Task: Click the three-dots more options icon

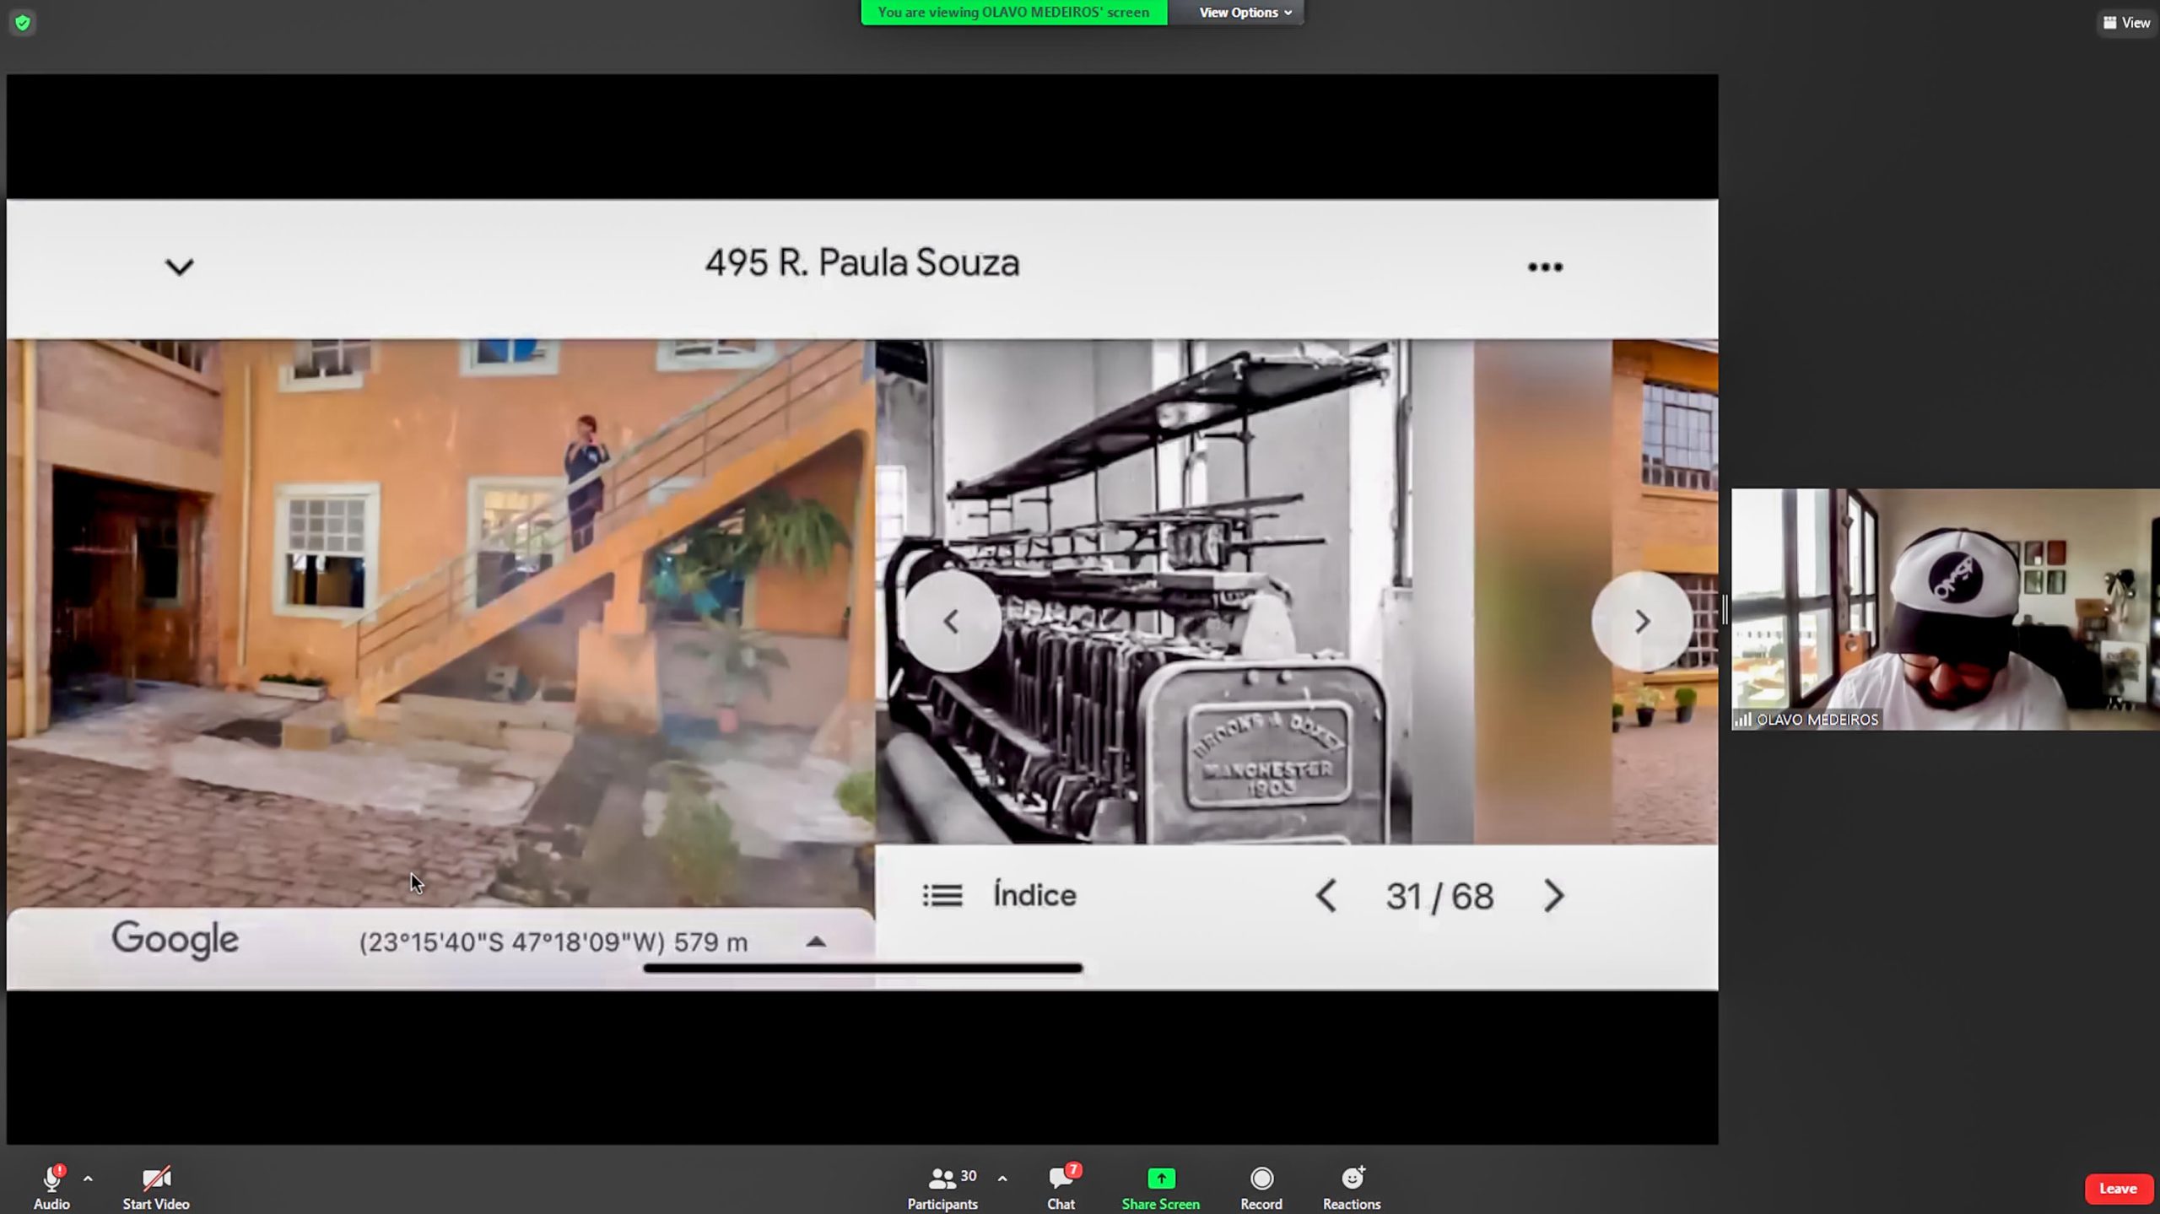Action: tap(1545, 267)
